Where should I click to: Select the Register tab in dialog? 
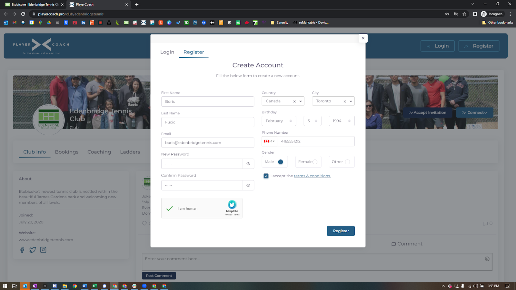(x=193, y=52)
